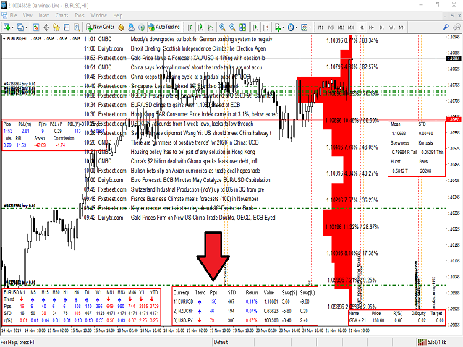
Task: Expand the Templates dropdown arrow
Action: [310, 27]
